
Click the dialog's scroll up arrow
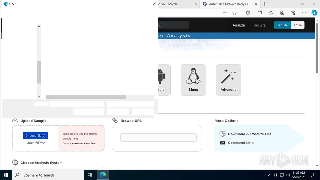pos(39,26)
